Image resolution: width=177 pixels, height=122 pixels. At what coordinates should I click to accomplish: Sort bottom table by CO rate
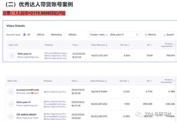coord(128,81)
